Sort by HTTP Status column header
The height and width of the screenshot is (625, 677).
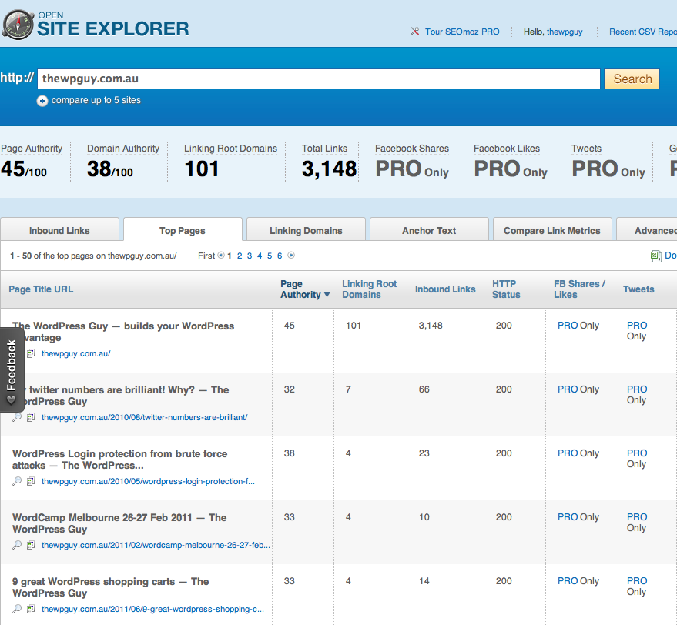[x=506, y=289]
